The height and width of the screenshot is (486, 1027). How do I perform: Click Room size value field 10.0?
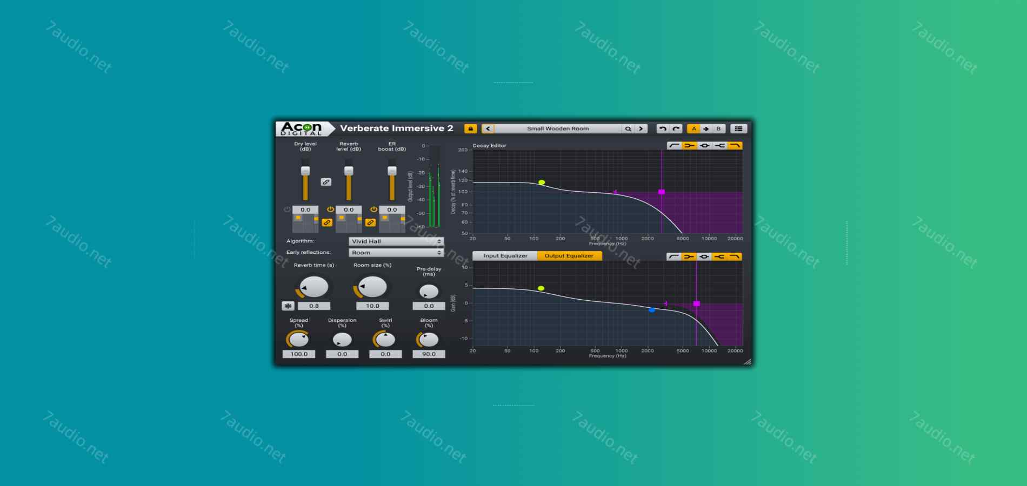tap(372, 306)
